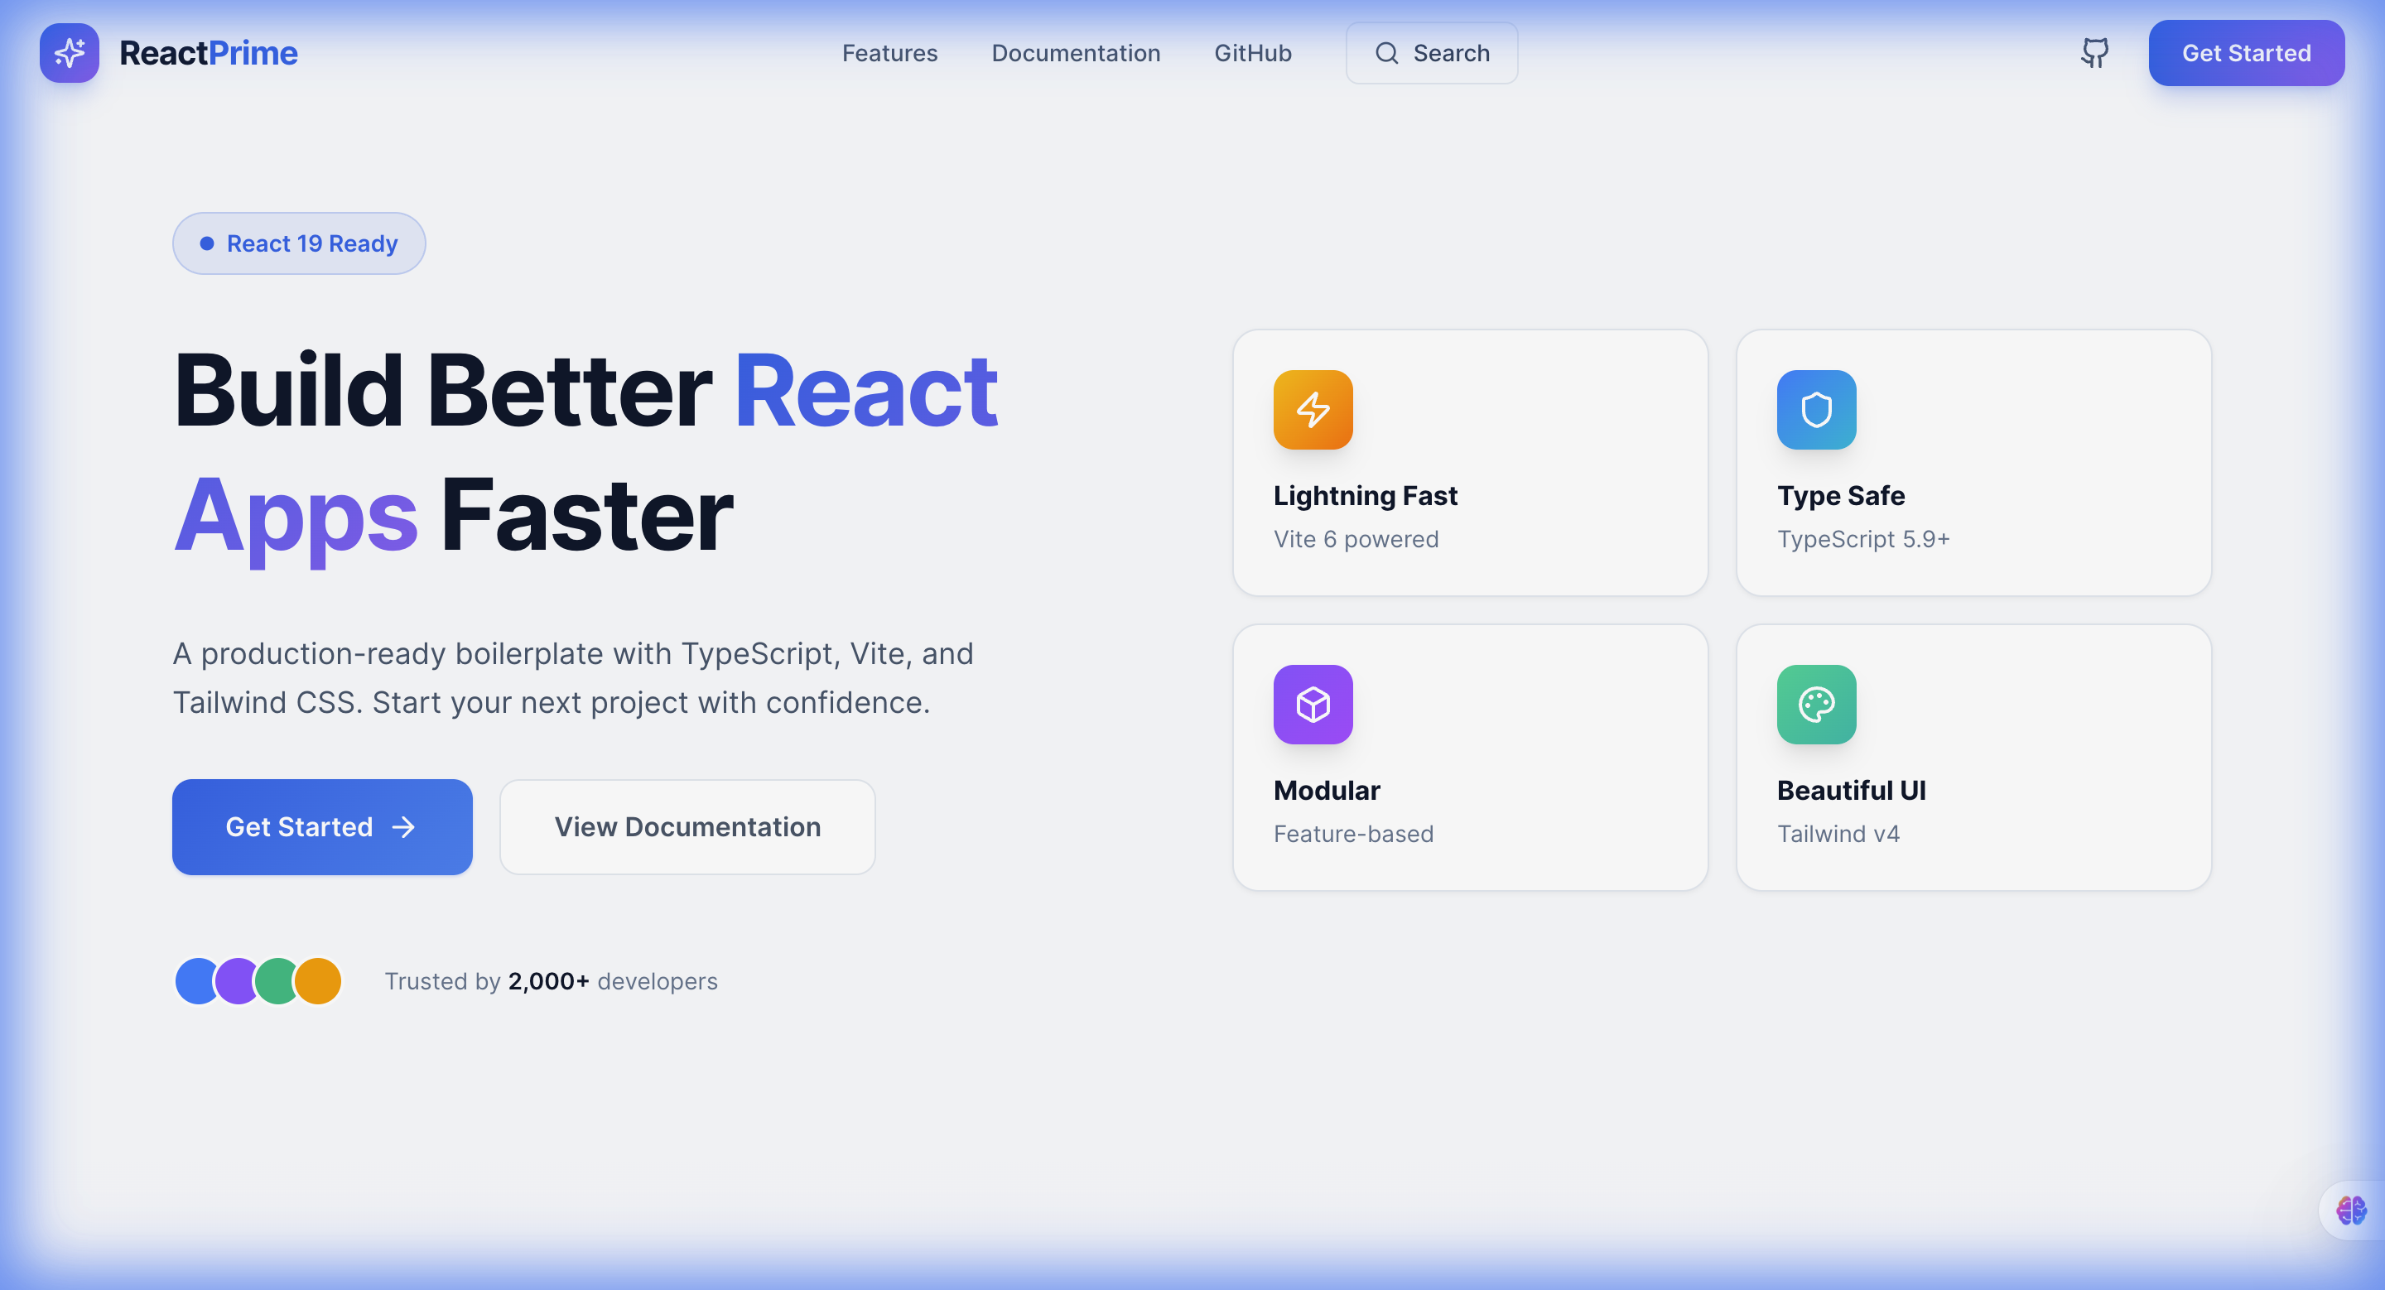This screenshot has height=1290, width=2385.
Task: Click the orange lightning bolt icon
Action: pyautogui.click(x=1312, y=410)
